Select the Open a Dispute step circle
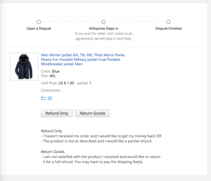Viewport: 211px width, 181px height. coord(39,22)
